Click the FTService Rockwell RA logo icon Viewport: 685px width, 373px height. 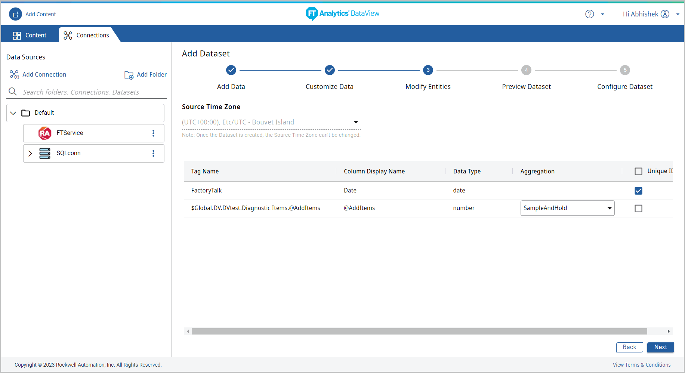pyautogui.click(x=45, y=133)
